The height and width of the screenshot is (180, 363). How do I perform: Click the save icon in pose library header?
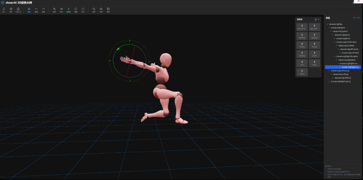coord(316,19)
